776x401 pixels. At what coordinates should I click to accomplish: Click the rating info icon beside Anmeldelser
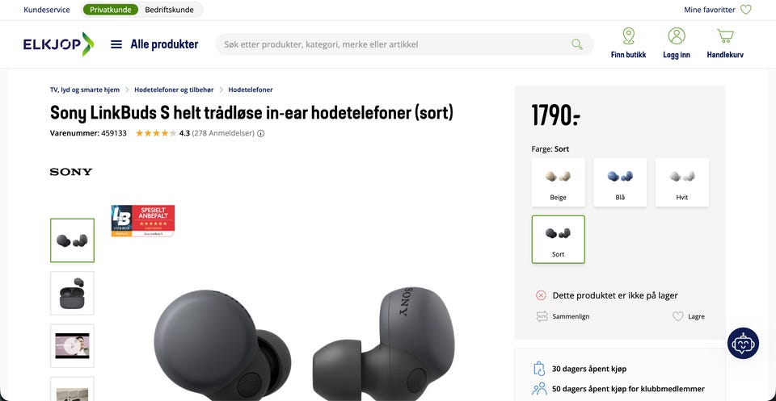coord(261,133)
